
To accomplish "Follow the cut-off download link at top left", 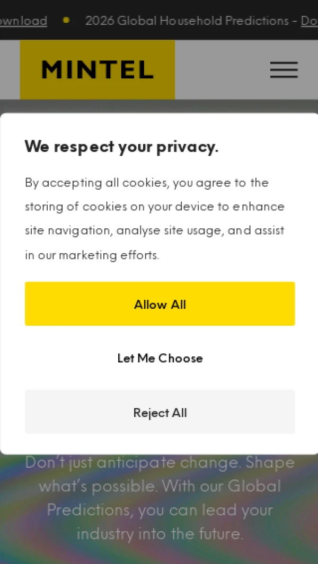I will point(23,21).
